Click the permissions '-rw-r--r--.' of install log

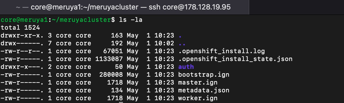[x=22, y=51]
